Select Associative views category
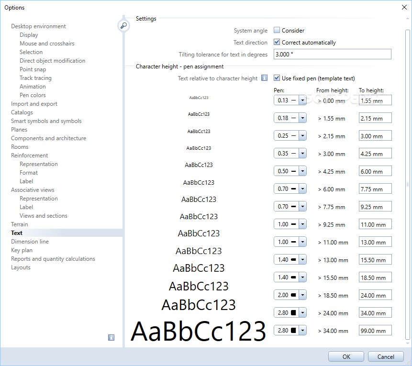The width and height of the screenshot is (412, 366). tap(33, 190)
